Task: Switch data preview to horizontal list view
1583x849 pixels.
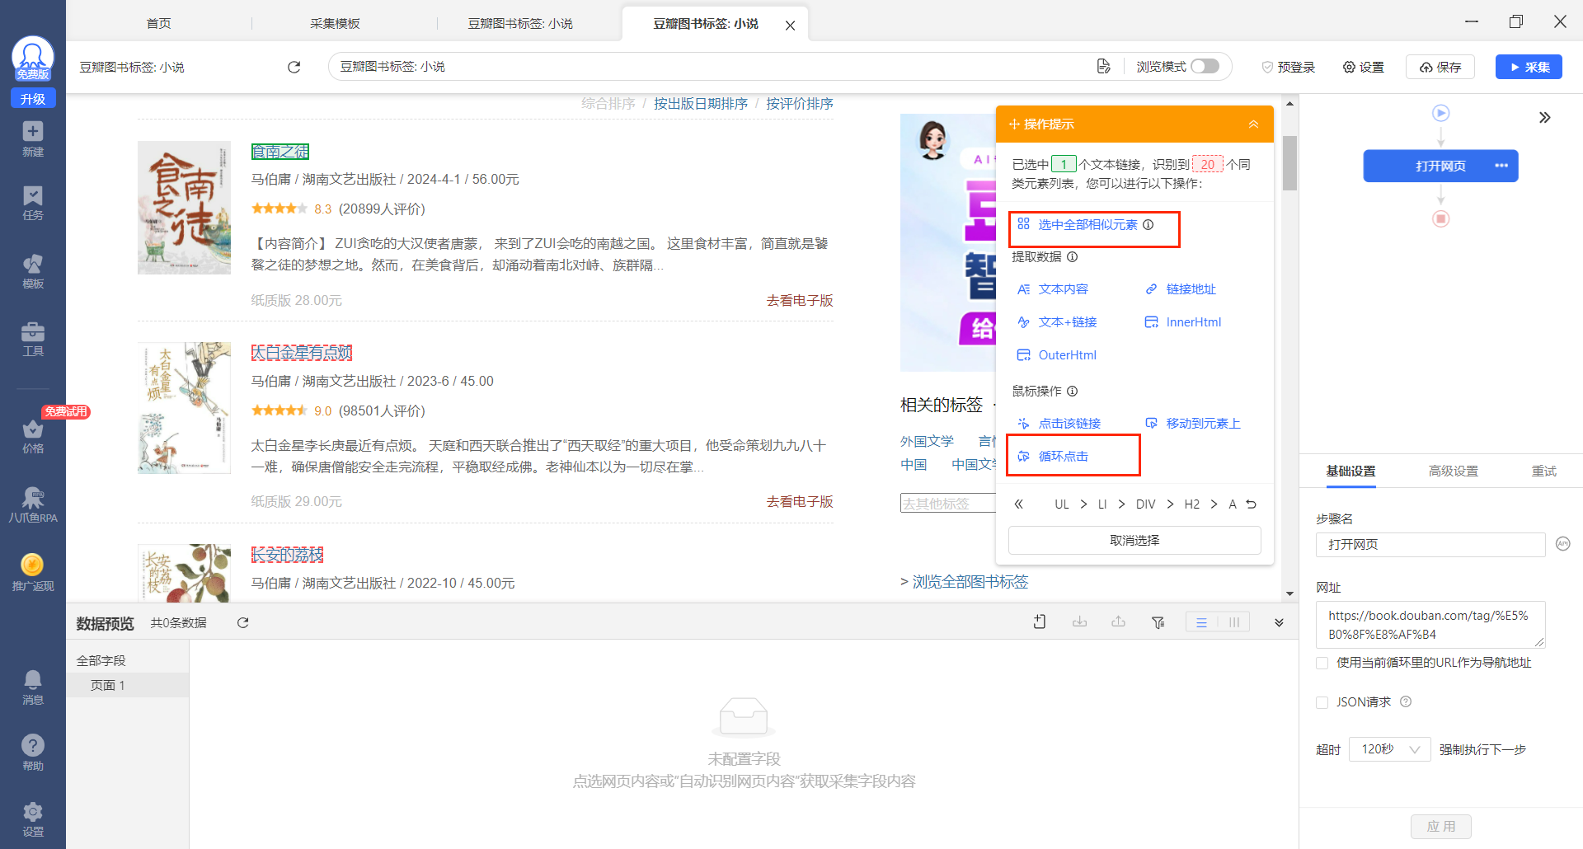Action: point(1201,622)
